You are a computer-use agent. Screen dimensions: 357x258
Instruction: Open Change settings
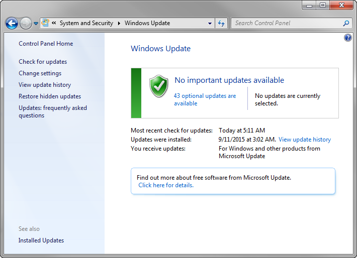click(x=40, y=73)
